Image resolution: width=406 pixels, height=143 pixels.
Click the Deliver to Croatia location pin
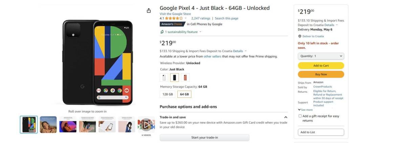tap(300, 36)
